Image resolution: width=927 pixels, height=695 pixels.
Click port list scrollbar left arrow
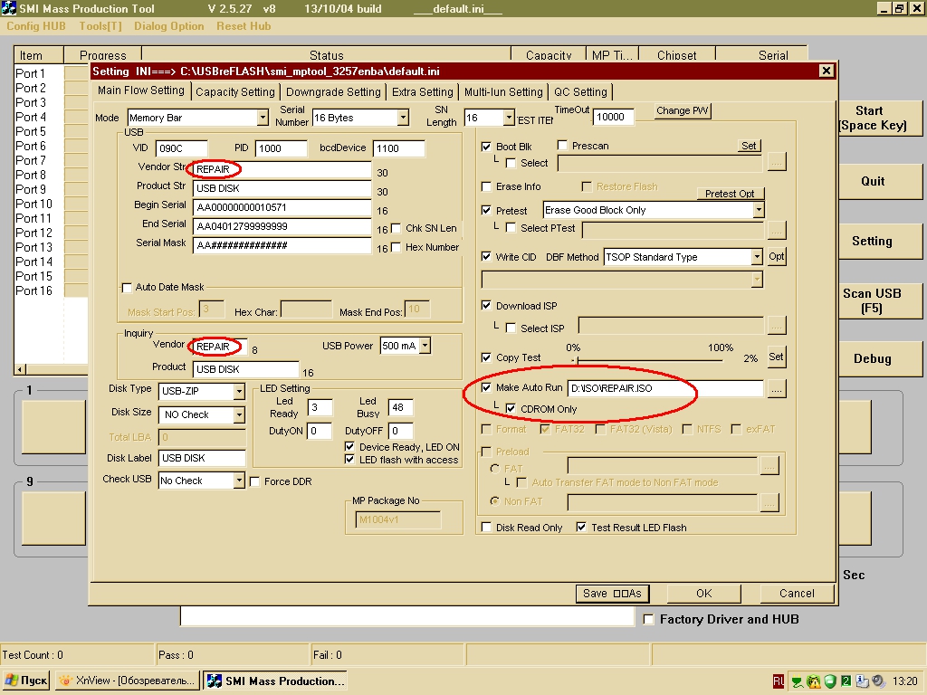tap(20, 369)
